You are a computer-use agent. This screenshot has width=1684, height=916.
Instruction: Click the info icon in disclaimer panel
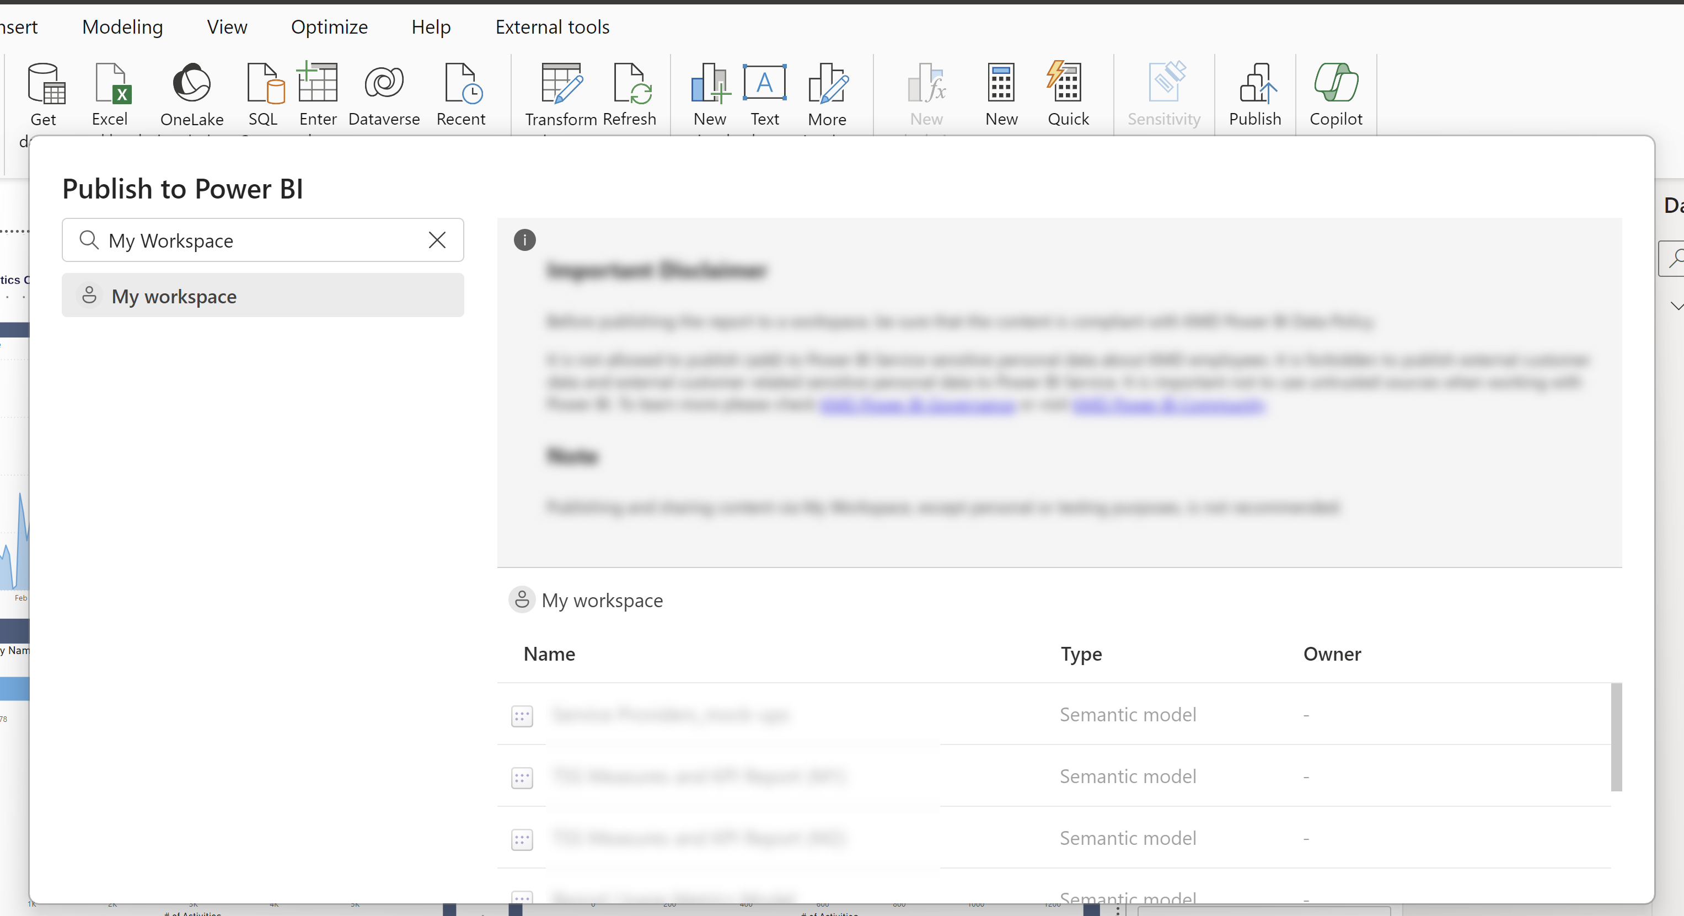(524, 240)
